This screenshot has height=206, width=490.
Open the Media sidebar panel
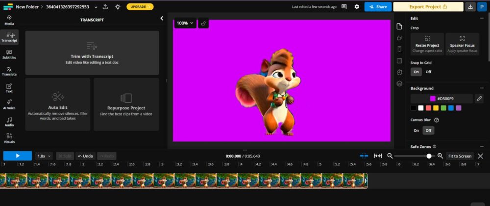(x=9, y=20)
